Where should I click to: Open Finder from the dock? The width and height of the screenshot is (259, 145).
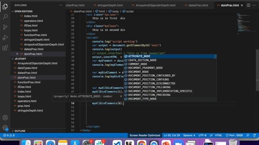pos(26,142)
